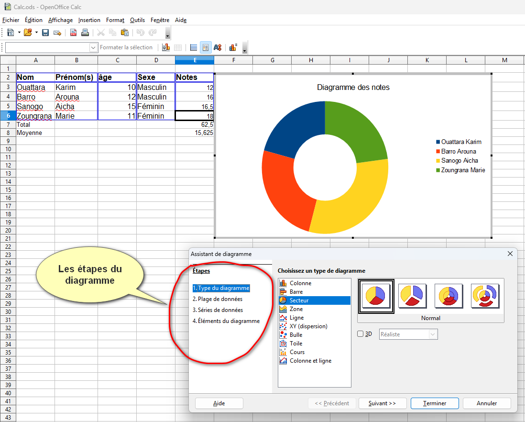
Task: Choose the Bulle chart type
Action: click(x=296, y=335)
